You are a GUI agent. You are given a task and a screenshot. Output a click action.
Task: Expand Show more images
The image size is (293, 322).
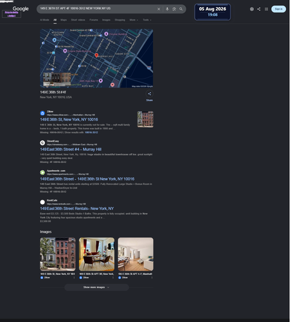[x=96, y=287]
